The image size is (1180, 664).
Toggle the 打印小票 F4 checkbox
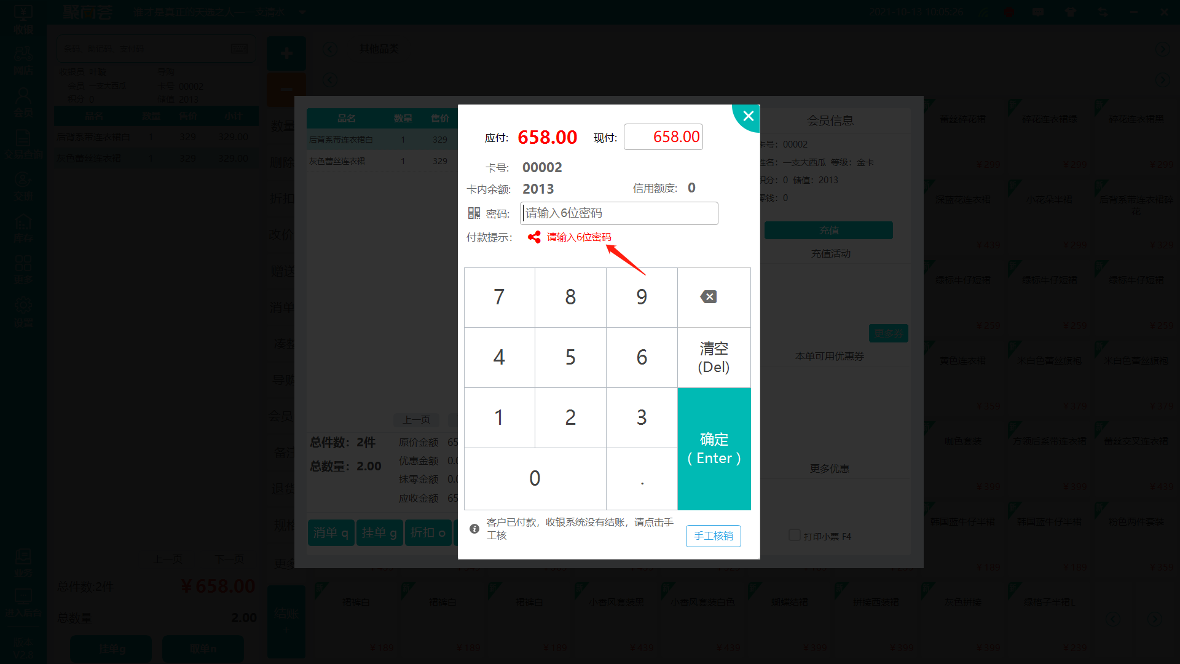pos(794,536)
